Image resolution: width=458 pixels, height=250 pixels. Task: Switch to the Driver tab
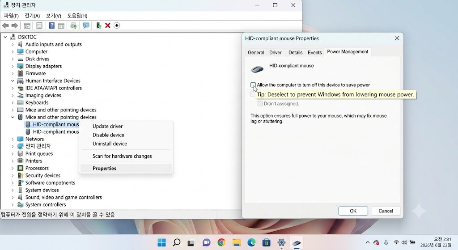pos(276,53)
